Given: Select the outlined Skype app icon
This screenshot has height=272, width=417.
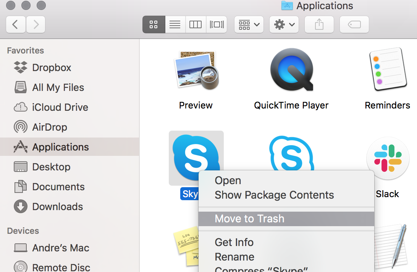Looking at the screenshot, I should pyautogui.click(x=292, y=153).
